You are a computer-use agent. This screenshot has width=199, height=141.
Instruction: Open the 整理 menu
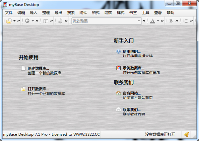46,13
